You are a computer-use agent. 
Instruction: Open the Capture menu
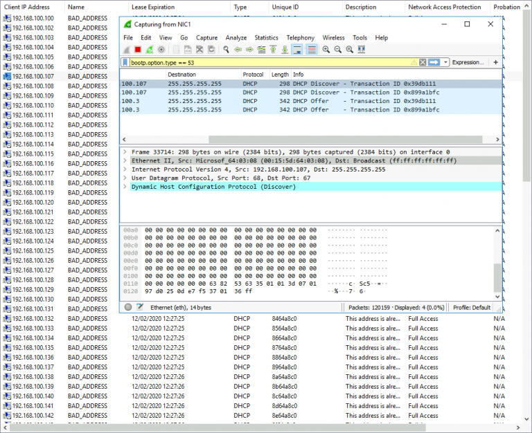click(206, 37)
